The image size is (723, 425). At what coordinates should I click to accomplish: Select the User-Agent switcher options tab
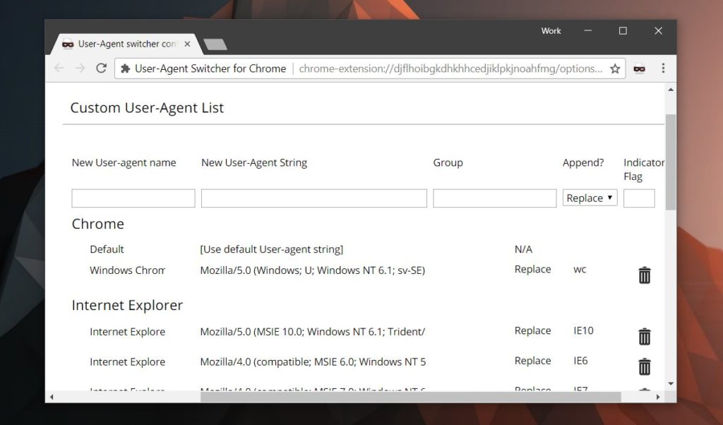120,43
